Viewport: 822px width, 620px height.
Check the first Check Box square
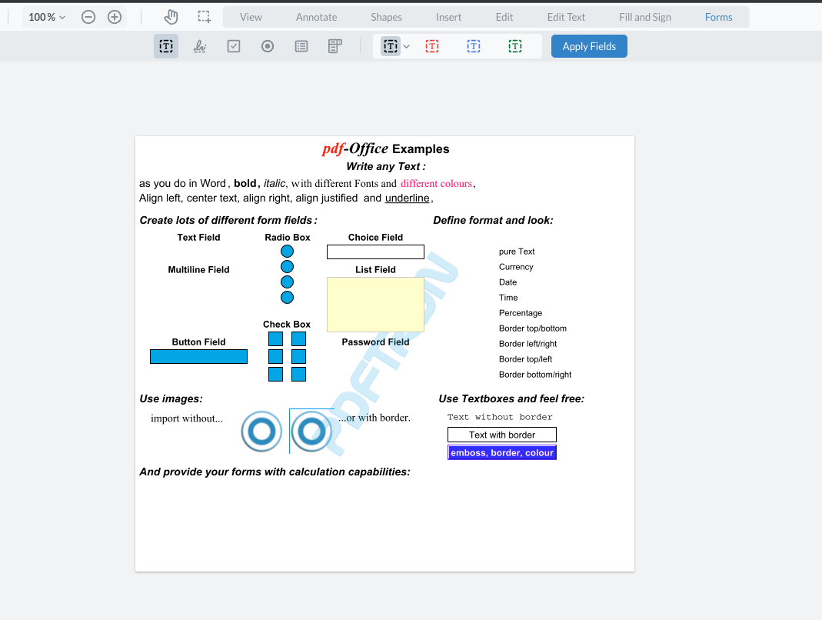click(275, 338)
